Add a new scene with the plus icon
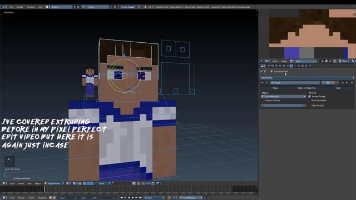 click(111, 7)
